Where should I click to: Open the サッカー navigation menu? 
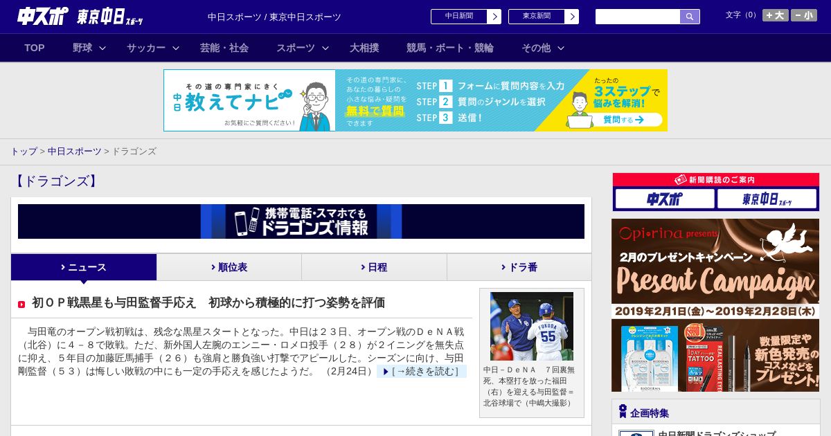point(145,48)
